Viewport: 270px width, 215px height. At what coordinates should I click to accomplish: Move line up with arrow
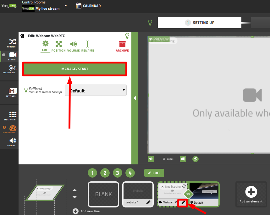pos(74,190)
